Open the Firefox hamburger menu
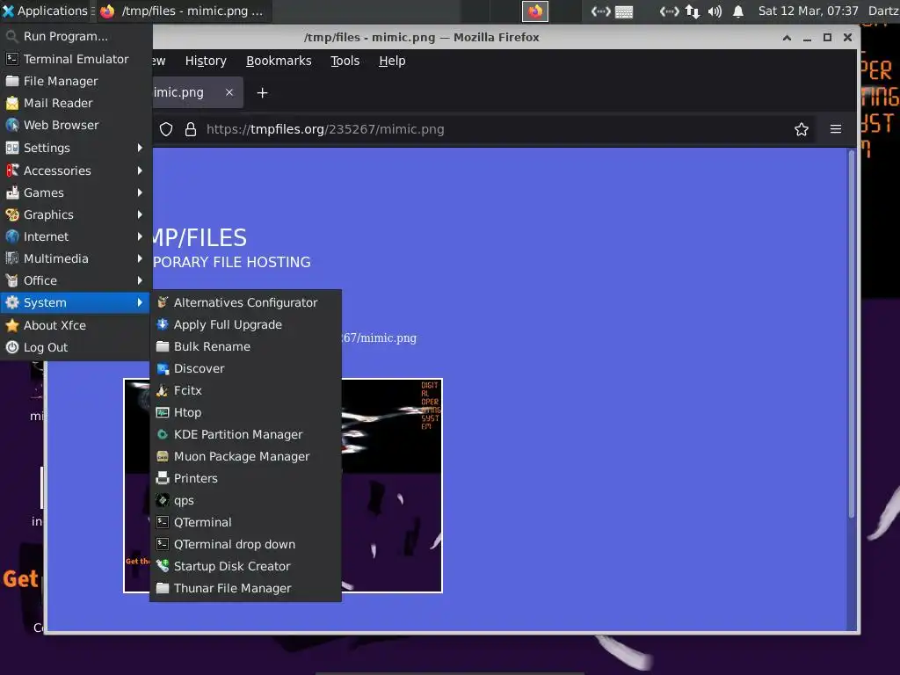 coord(836,129)
